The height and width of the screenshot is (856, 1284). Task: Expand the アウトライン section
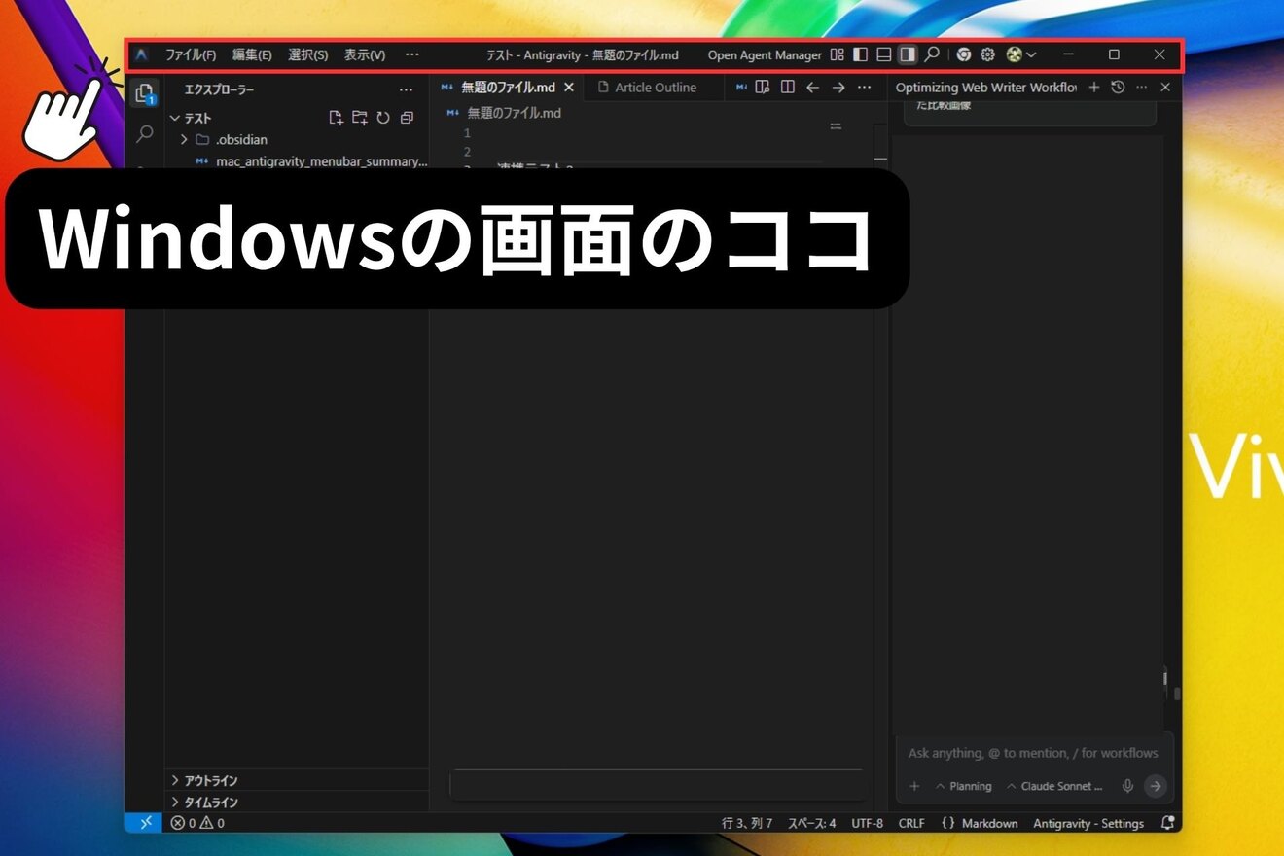coord(297,780)
